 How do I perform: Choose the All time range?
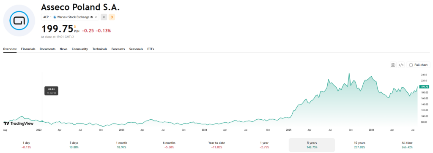(x=407, y=145)
